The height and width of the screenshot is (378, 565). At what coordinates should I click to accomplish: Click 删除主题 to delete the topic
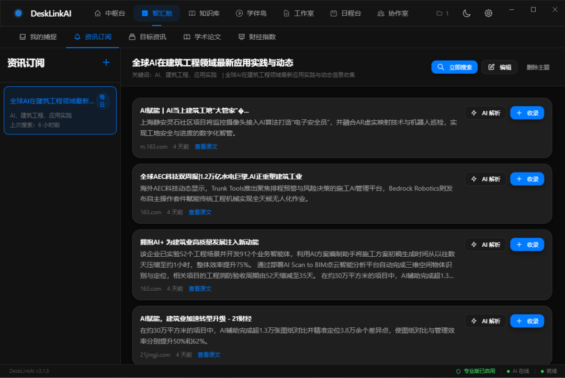(538, 67)
